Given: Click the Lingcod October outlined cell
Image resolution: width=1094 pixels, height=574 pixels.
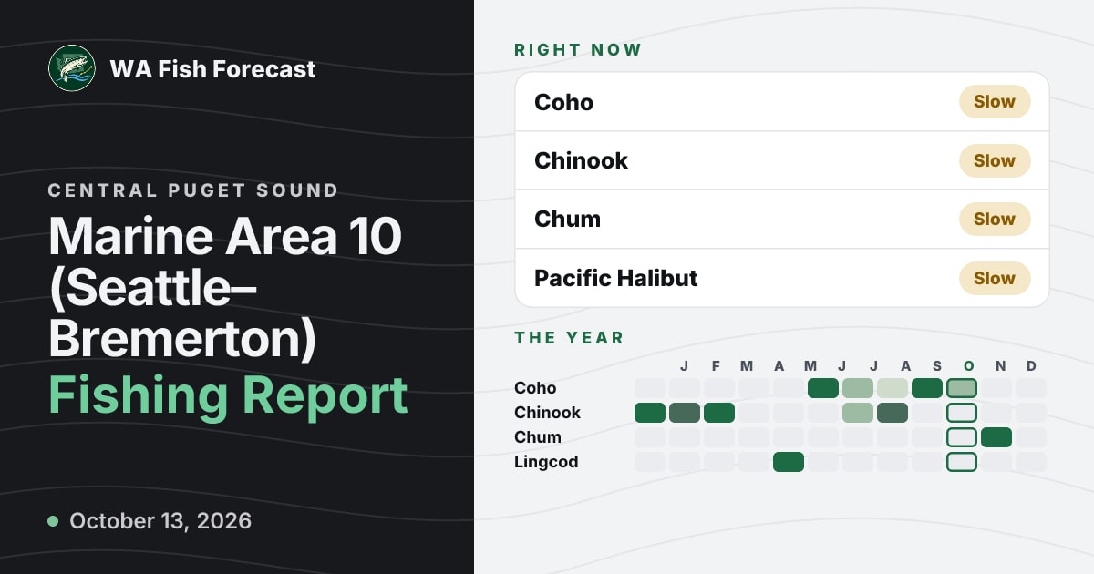Looking at the screenshot, I should tap(962, 462).
